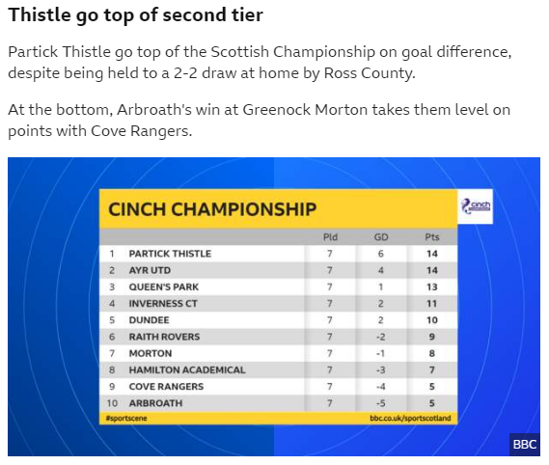The height and width of the screenshot is (465, 549).
Task: Click the Pts column header
Action: 432,237
